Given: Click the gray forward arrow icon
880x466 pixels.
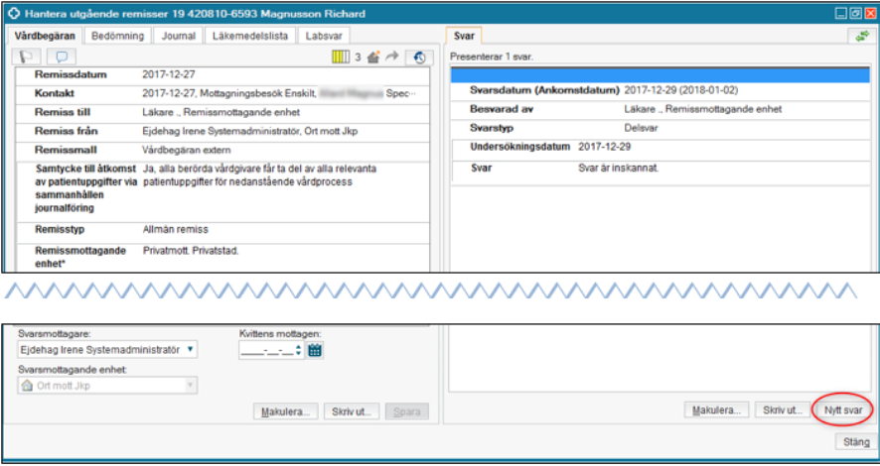Looking at the screenshot, I should 392,58.
